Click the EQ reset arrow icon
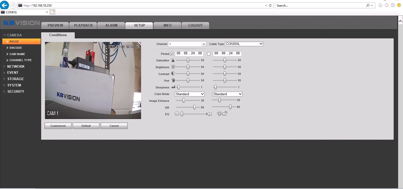 pyautogui.click(x=219, y=114)
